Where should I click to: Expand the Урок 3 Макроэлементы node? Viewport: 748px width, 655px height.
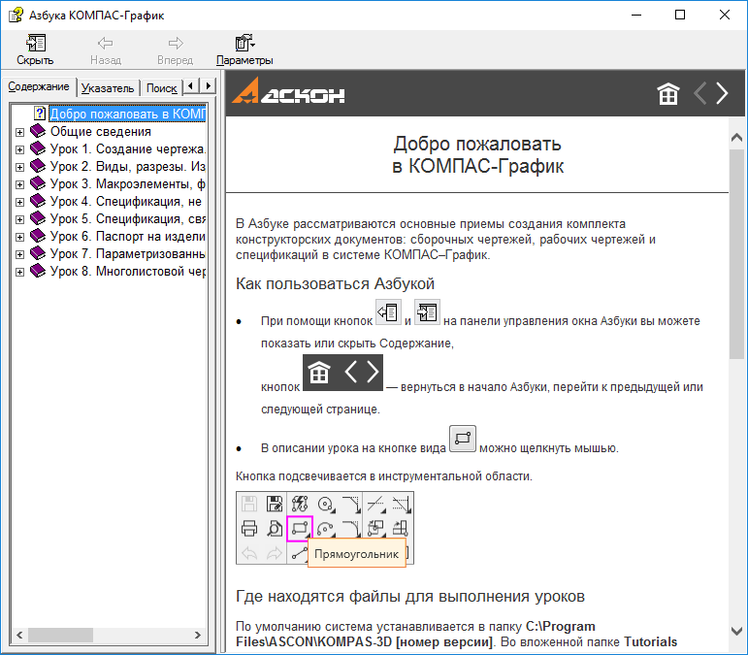[x=19, y=184]
